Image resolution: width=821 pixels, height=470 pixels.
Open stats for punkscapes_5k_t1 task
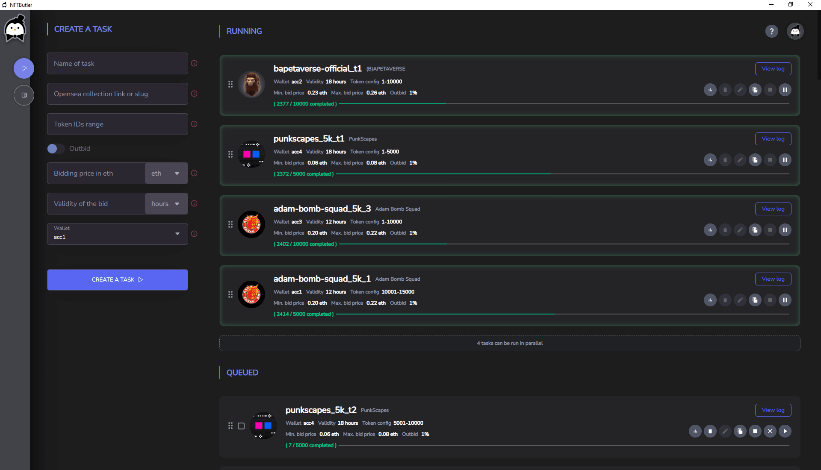click(x=710, y=160)
